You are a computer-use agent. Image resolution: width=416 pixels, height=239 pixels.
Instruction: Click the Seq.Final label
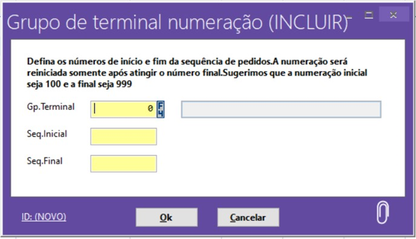(45, 161)
